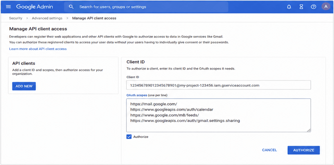Click the CANCEL button
334x165 pixels.
pyautogui.click(x=270, y=150)
